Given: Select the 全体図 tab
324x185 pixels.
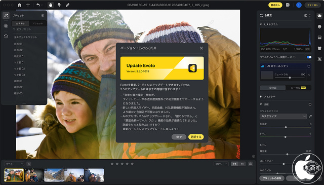Looking at the screenshot, I should point(273,88).
